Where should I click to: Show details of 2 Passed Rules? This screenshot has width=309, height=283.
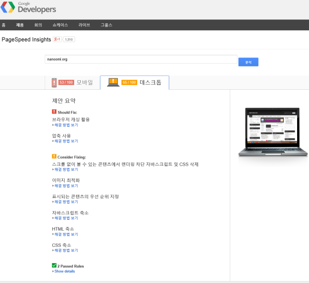pos(64,272)
